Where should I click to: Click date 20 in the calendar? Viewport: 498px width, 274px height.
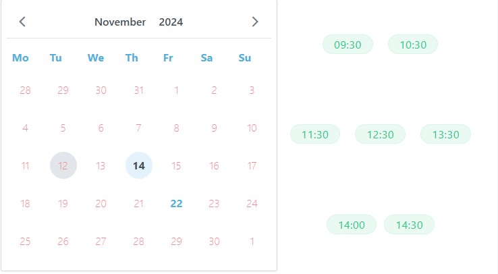click(101, 203)
